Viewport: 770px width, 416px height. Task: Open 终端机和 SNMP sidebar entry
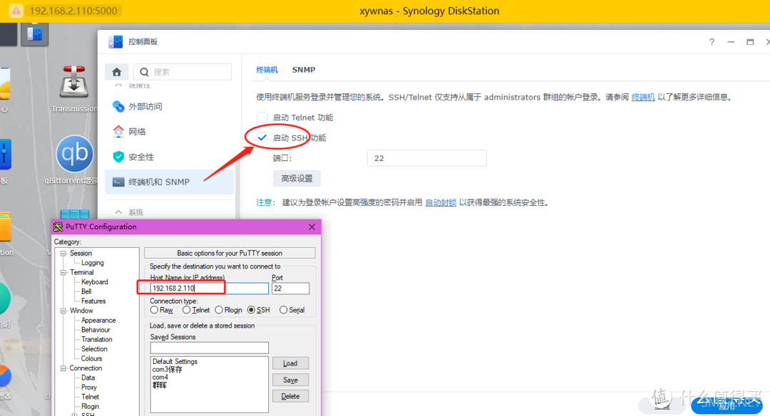tap(170, 182)
